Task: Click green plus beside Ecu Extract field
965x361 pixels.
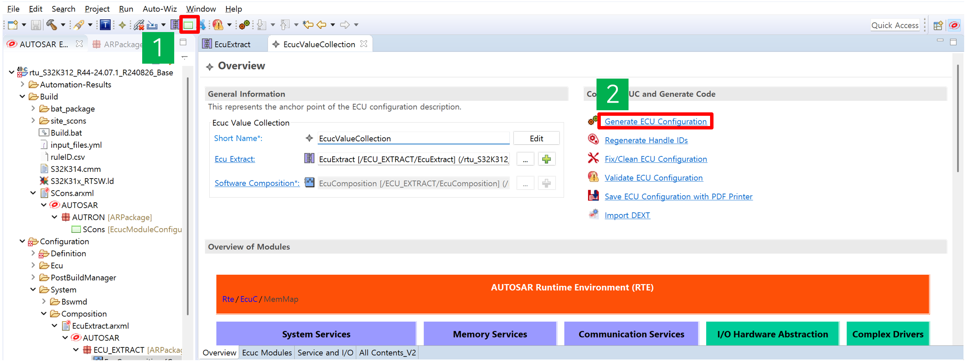Action: 546,159
